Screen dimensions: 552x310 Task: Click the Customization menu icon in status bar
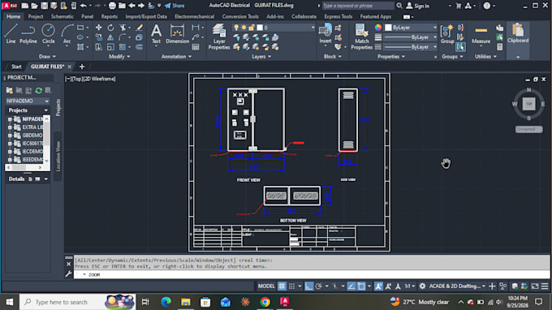pyautogui.click(x=544, y=286)
